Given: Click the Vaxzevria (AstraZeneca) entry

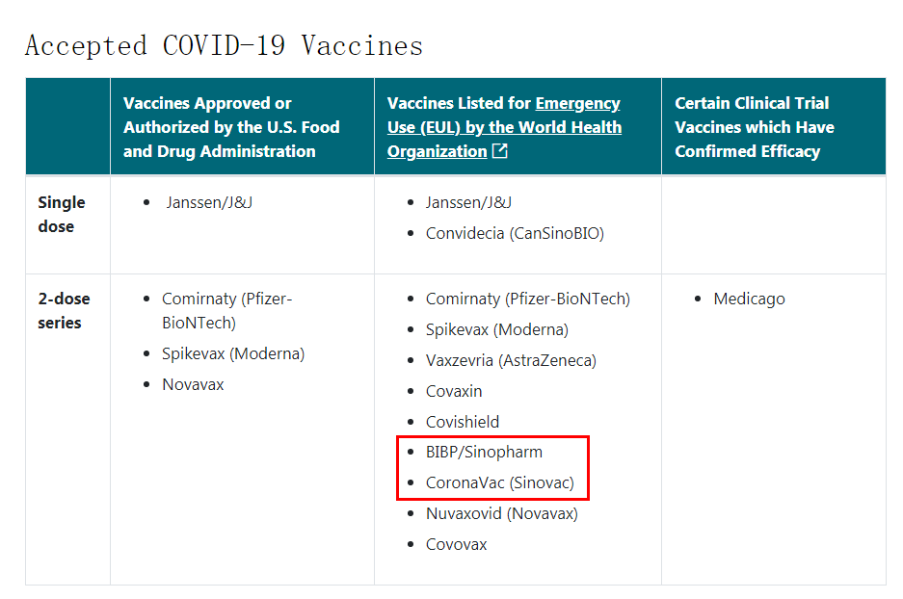Looking at the screenshot, I should point(511,361).
